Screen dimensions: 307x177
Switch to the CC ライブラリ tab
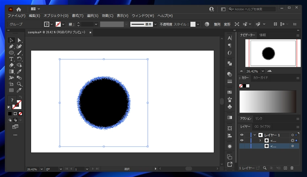tap(262, 127)
